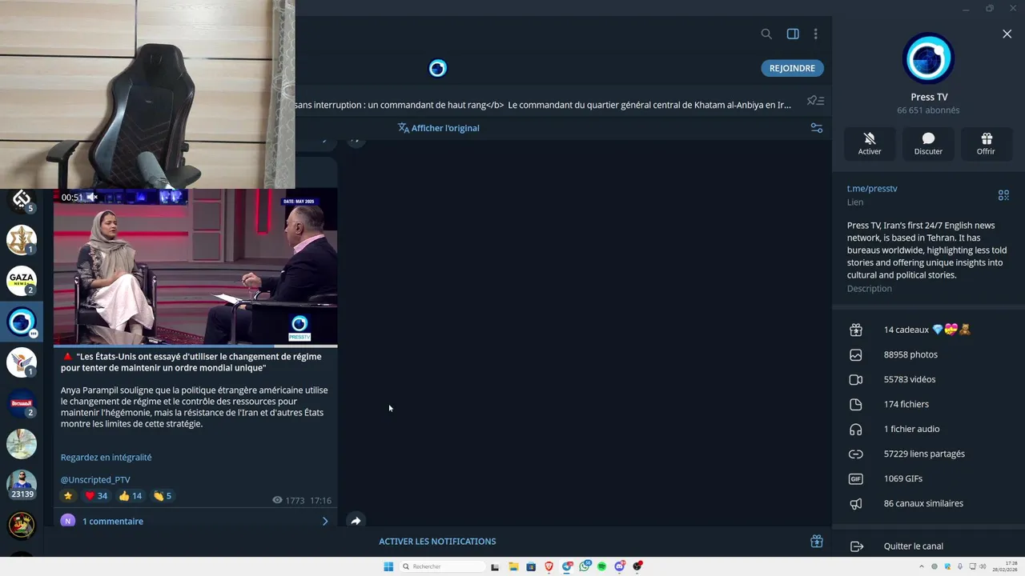Open translation settings sliders icon
The image size is (1025, 576).
point(817,128)
